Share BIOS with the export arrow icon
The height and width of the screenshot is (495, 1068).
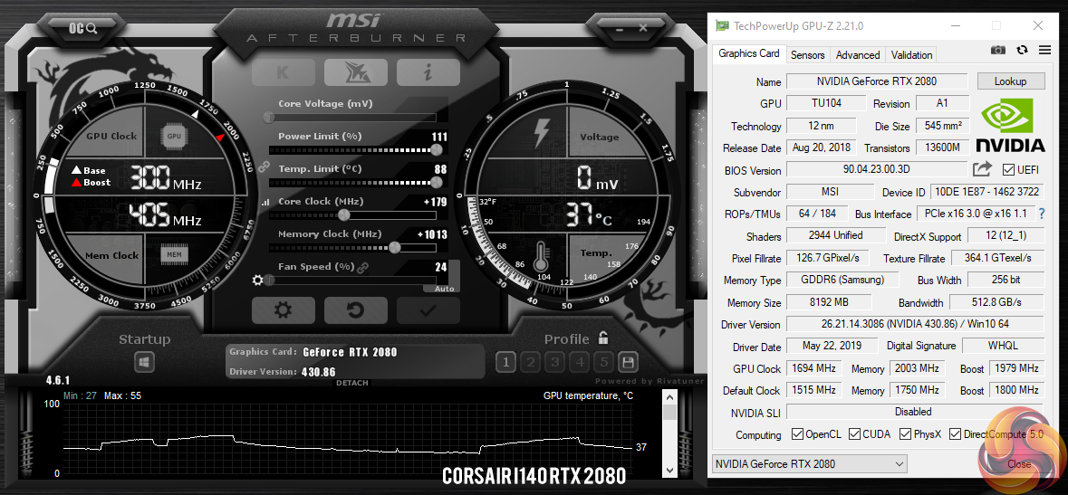pos(982,169)
